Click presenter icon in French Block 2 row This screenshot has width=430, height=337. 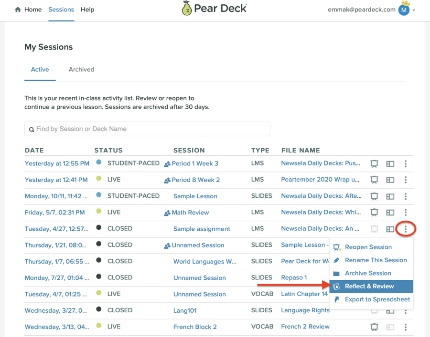[x=375, y=327]
